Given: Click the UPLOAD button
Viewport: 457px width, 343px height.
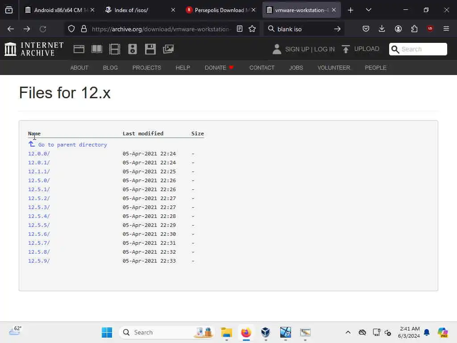Looking at the screenshot, I should click(x=361, y=49).
